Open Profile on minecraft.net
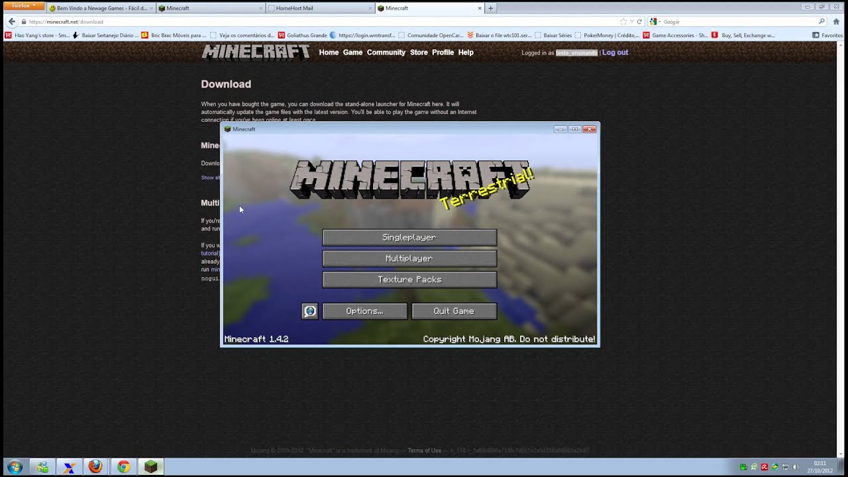 tap(443, 52)
